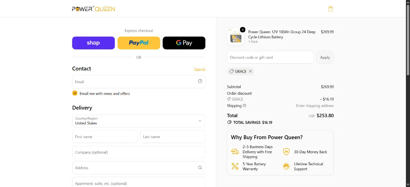Image resolution: width=410 pixels, height=187 pixels.
Task: Click the Total Savings tag icon
Action: 229,122
